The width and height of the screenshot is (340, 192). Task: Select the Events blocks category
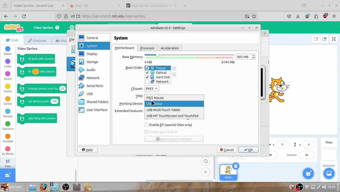pyautogui.click(x=8, y=88)
